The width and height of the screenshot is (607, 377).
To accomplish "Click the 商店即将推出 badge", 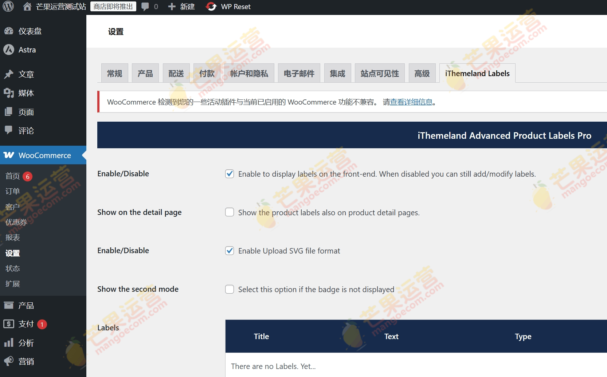I will pyautogui.click(x=113, y=7).
